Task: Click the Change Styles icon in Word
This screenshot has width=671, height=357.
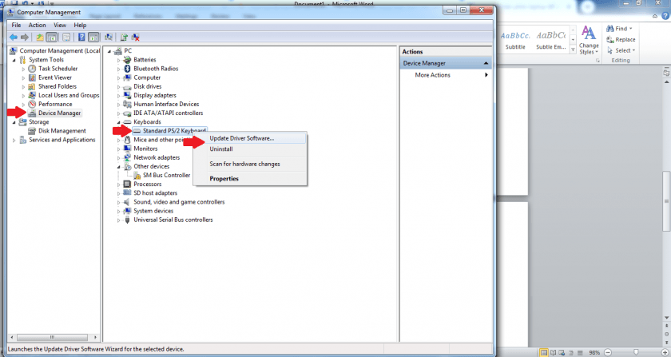Action: pyautogui.click(x=589, y=38)
